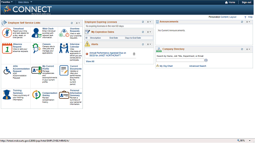
Task: Open Announcements pagelet settings dropdown
Action: (248, 22)
